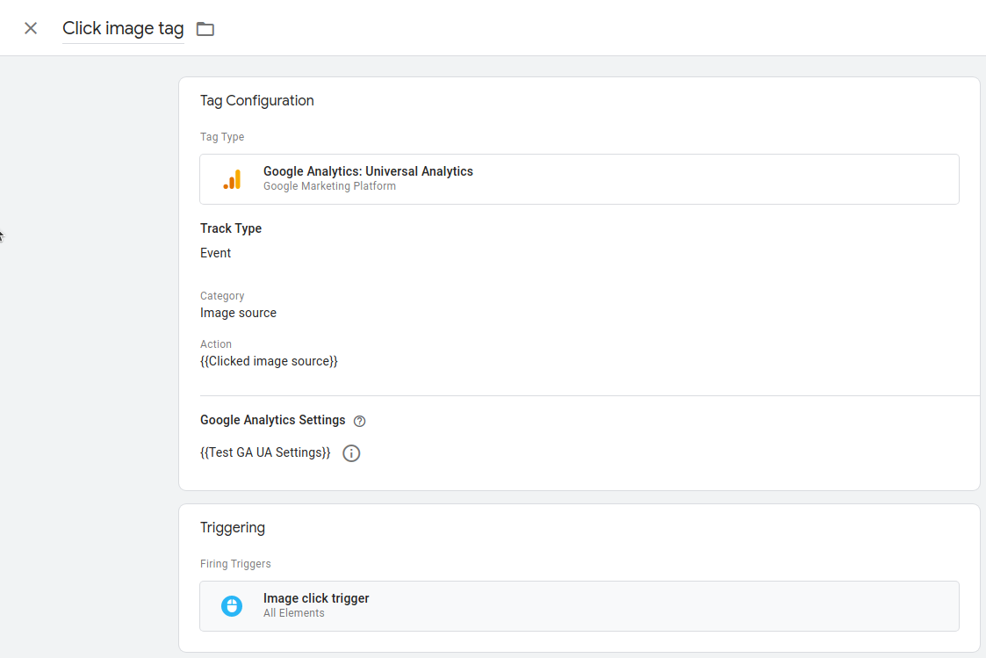Screen dimensions: 986x658
Task: Click the 'Triggering' section heading
Action: (x=232, y=527)
